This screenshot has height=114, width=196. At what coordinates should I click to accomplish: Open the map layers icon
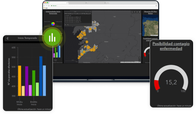coord(137,12)
